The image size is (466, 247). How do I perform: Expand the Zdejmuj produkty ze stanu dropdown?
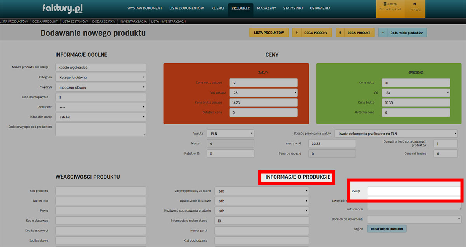261,191
